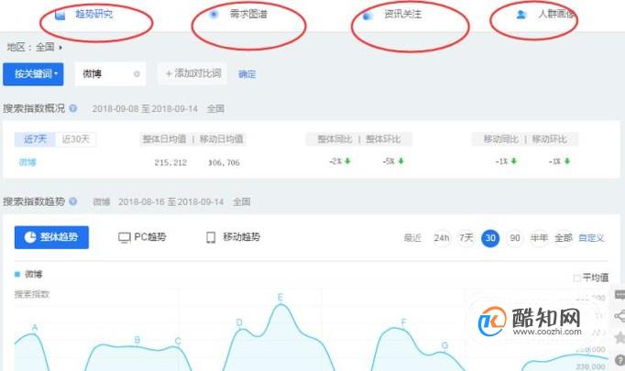Open the 按关键词 dropdown
Viewport: 625px width, 371px height.
click(x=33, y=74)
